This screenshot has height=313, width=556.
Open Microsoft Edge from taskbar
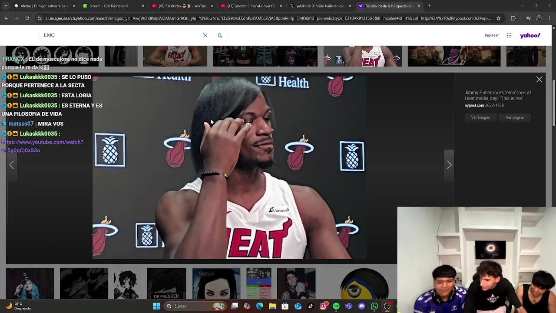(x=260, y=306)
